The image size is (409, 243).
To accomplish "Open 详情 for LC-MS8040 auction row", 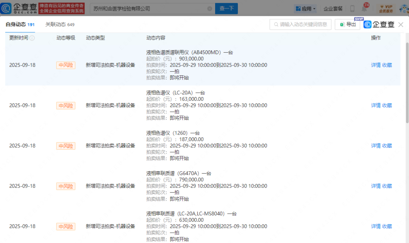I will [376, 226].
